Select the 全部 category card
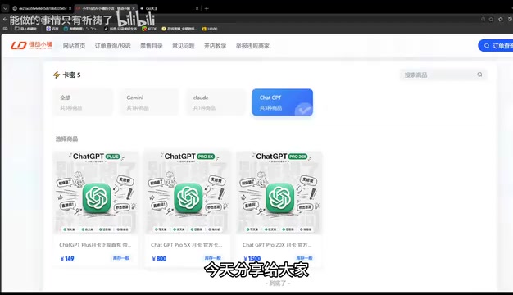Image resolution: width=513 pixels, height=295 pixels. click(x=83, y=102)
